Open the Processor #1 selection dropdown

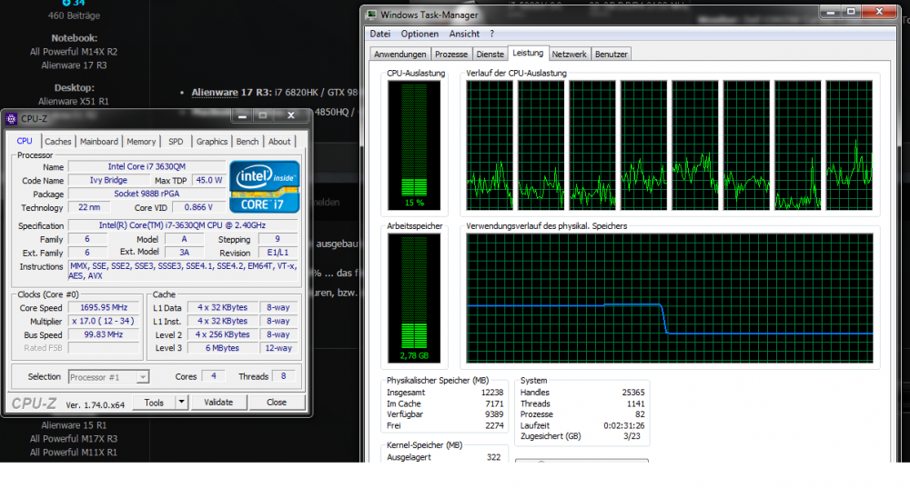108,376
